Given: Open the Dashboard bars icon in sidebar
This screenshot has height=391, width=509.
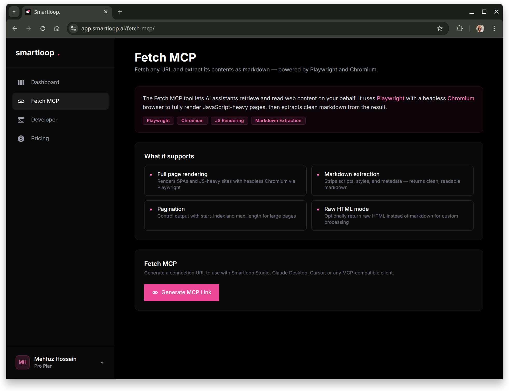Looking at the screenshot, I should (x=21, y=83).
